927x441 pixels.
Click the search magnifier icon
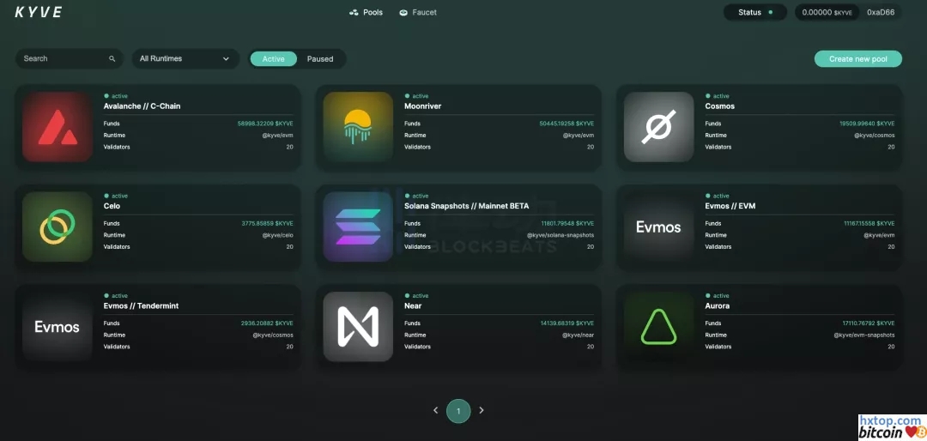pos(112,59)
